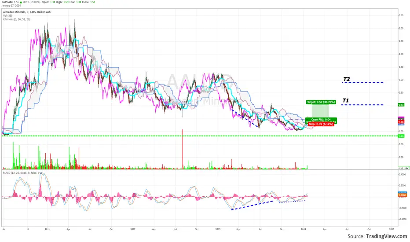Click the 2011 label on time axis
The height and width of the screenshot is (242, 410).
[48, 229]
